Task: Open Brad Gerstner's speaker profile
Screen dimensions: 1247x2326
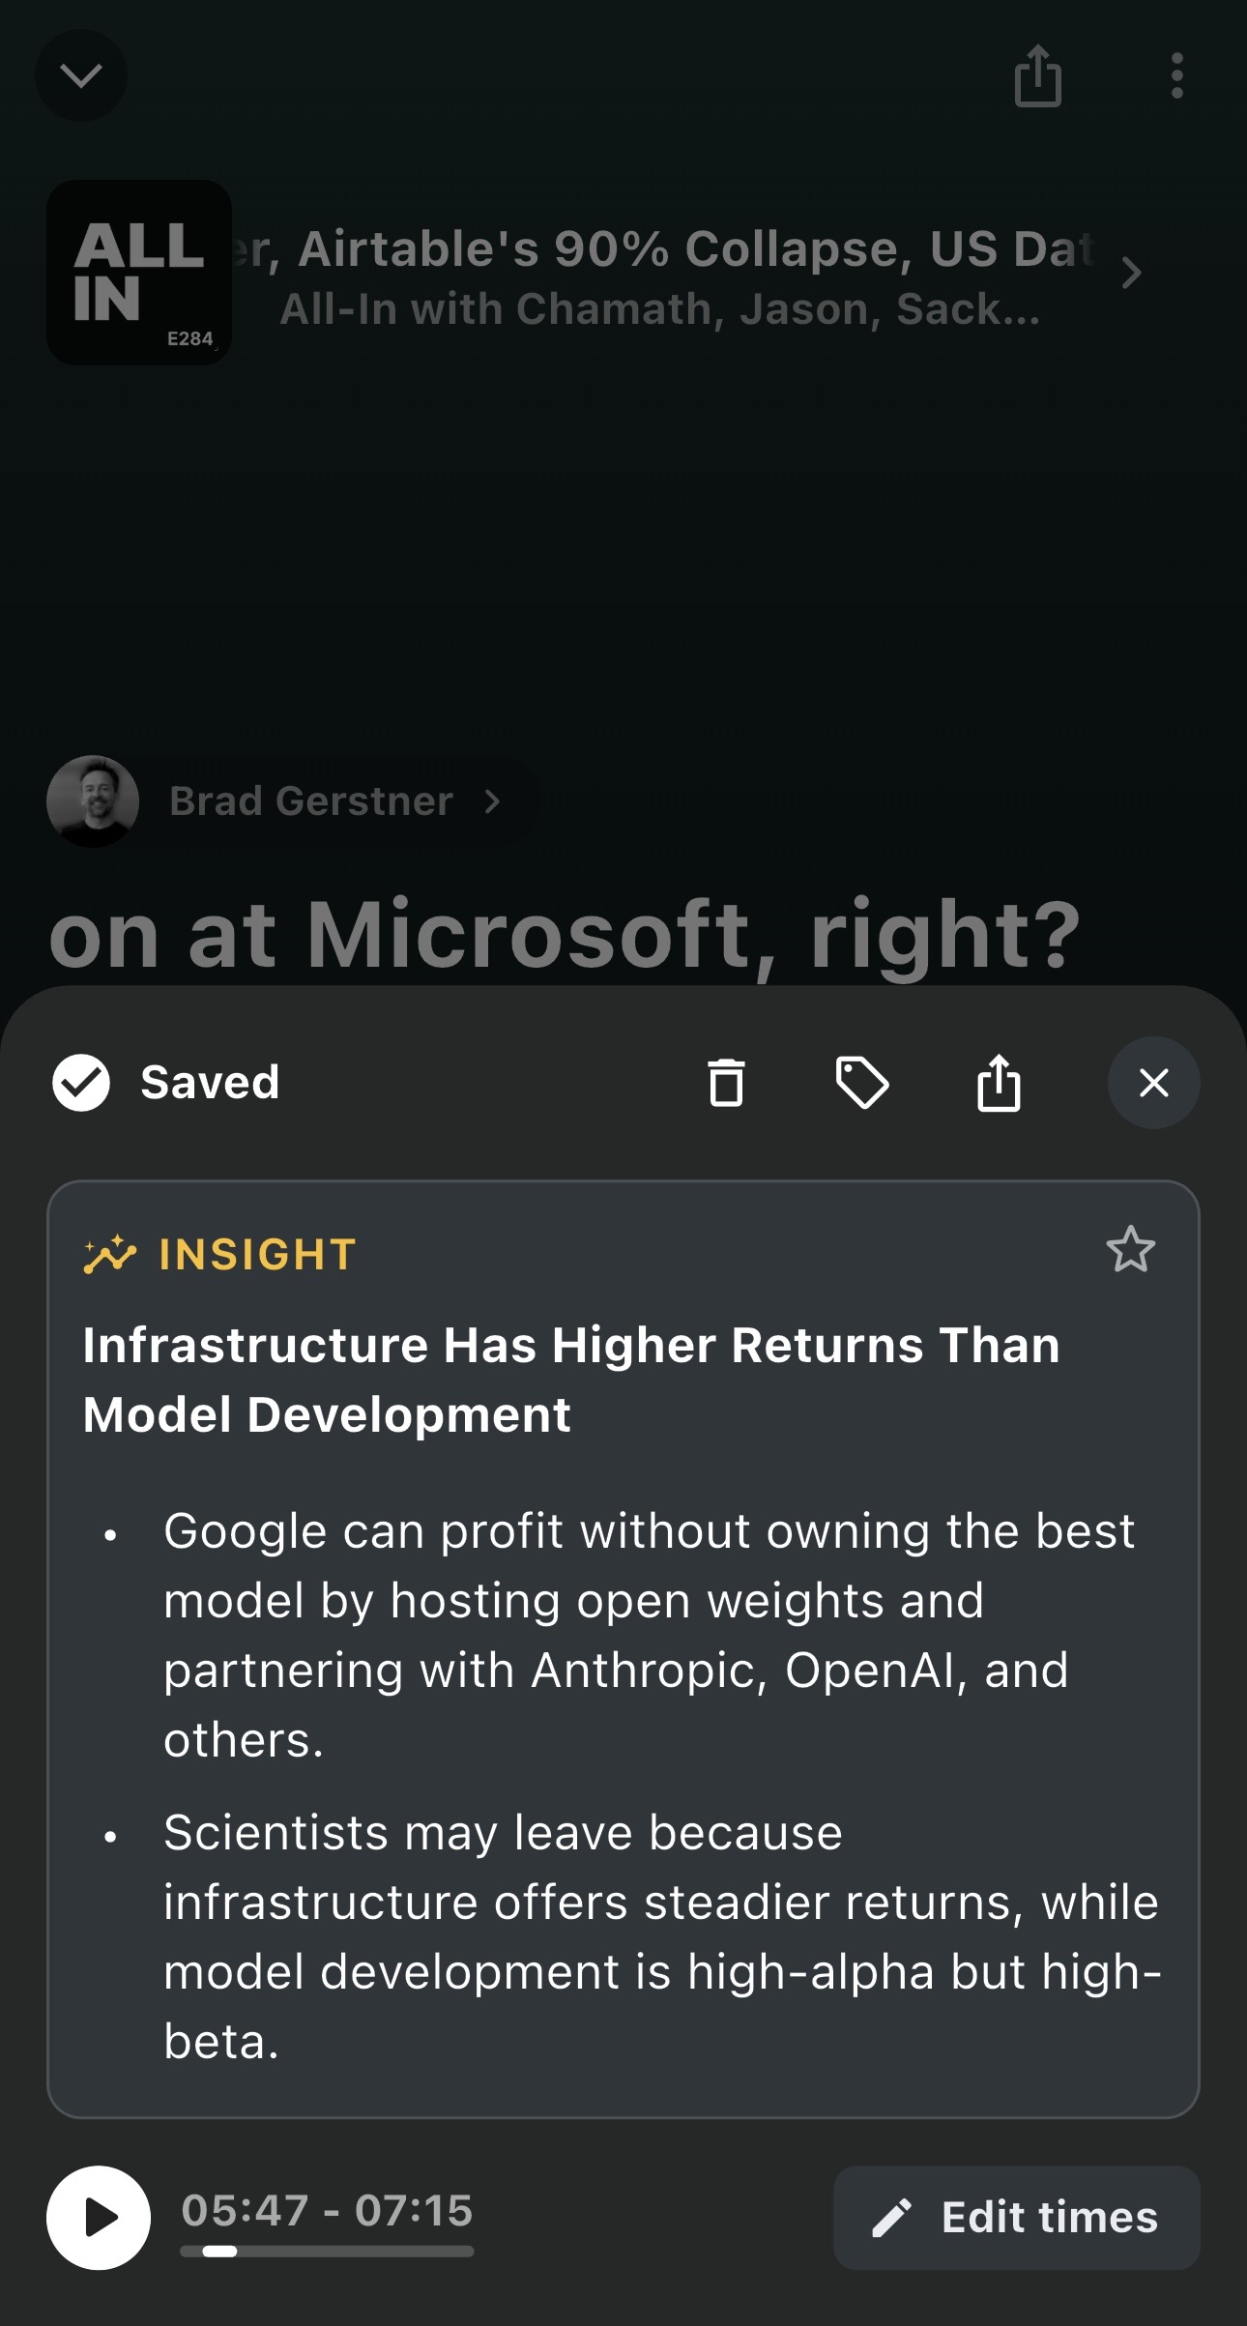Action: pos(311,801)
